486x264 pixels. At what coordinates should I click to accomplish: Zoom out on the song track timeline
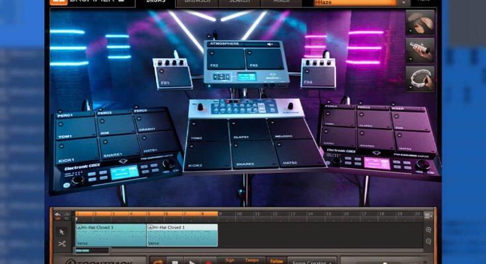click(x=428, y=243)
